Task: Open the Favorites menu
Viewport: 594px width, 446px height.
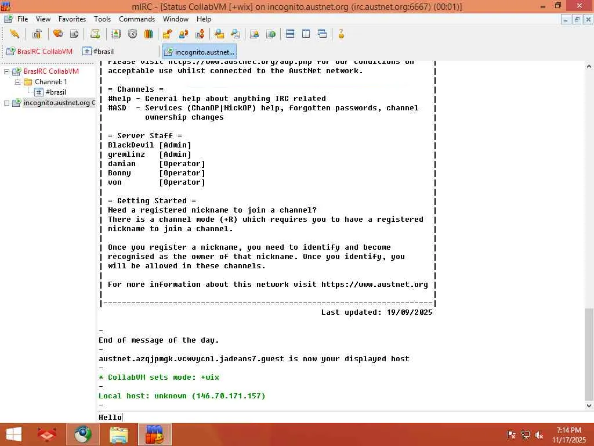Action: pyautogui.click(x=72, y=19)
